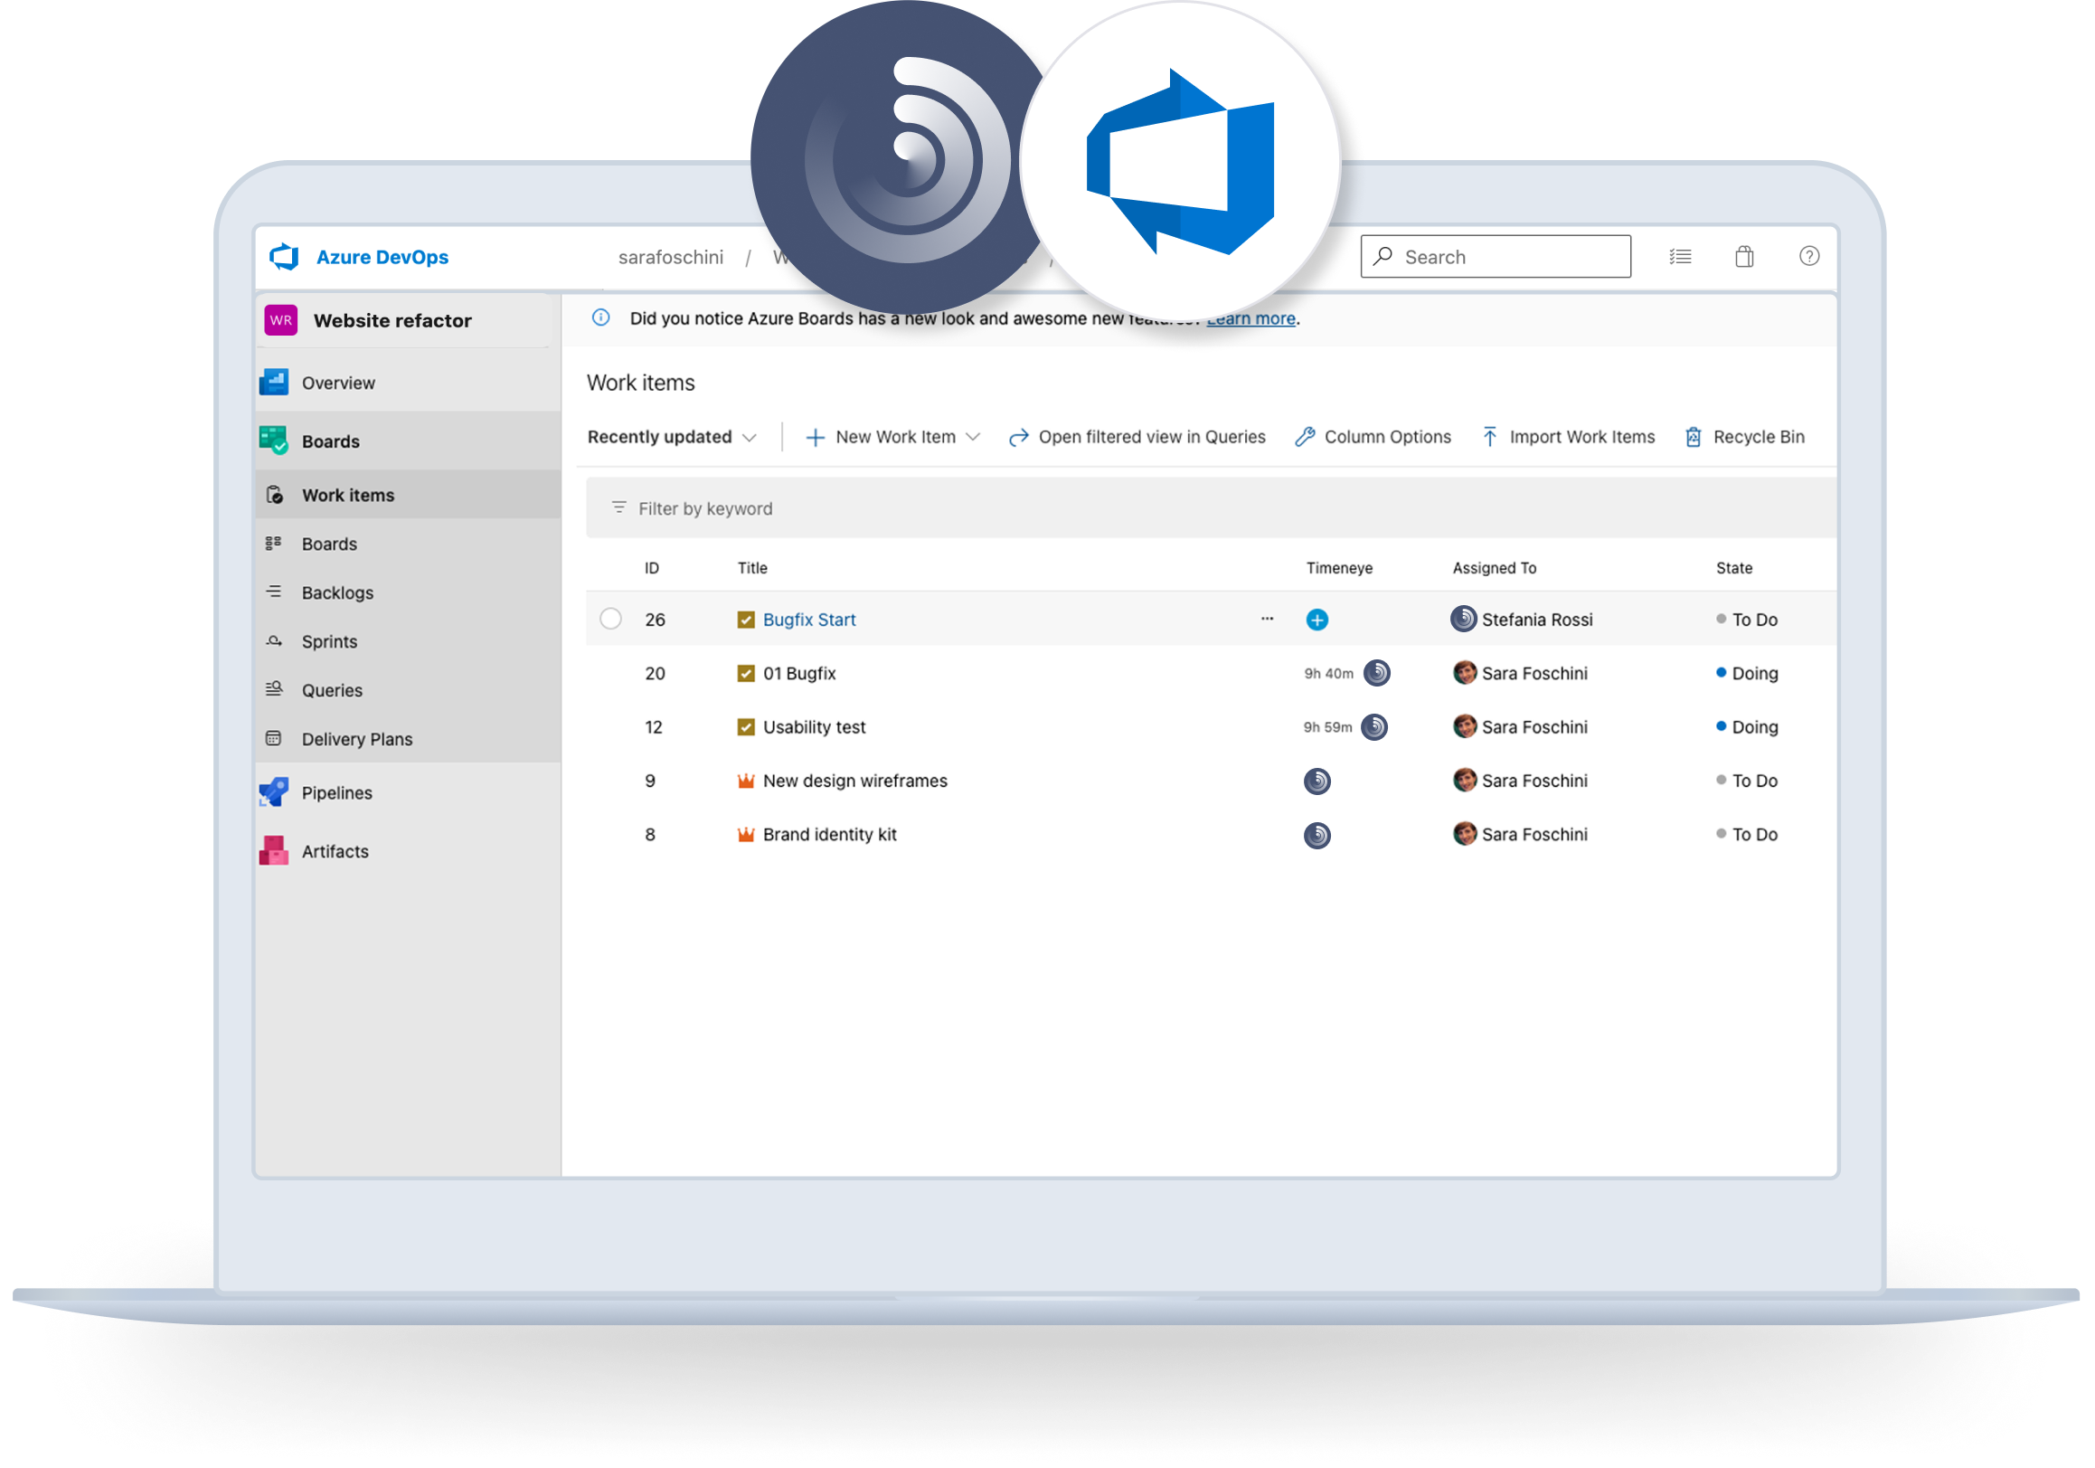Open the Bugfix Start work item link
Viewport: 2095px width, 1468px height.
point(808,620)
